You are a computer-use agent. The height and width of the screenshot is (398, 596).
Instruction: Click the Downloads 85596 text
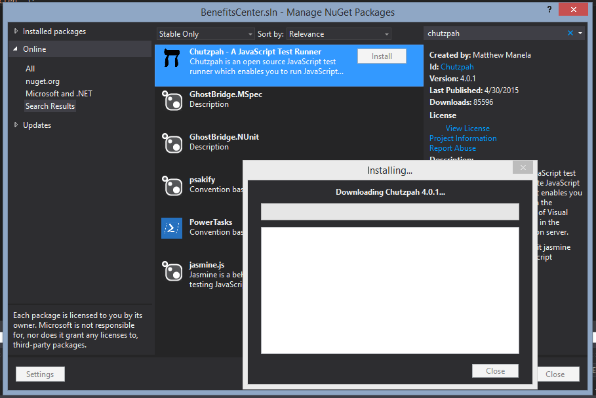click(x=461, y=102)
